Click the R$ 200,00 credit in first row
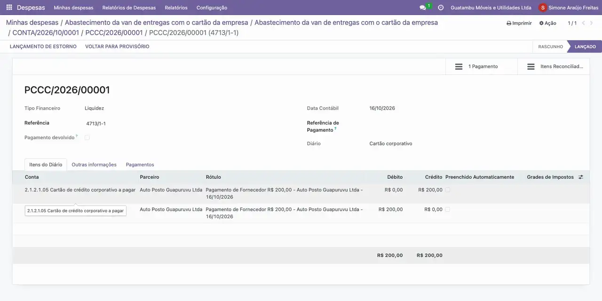This screenshot has height=301, width=602. 430,190
